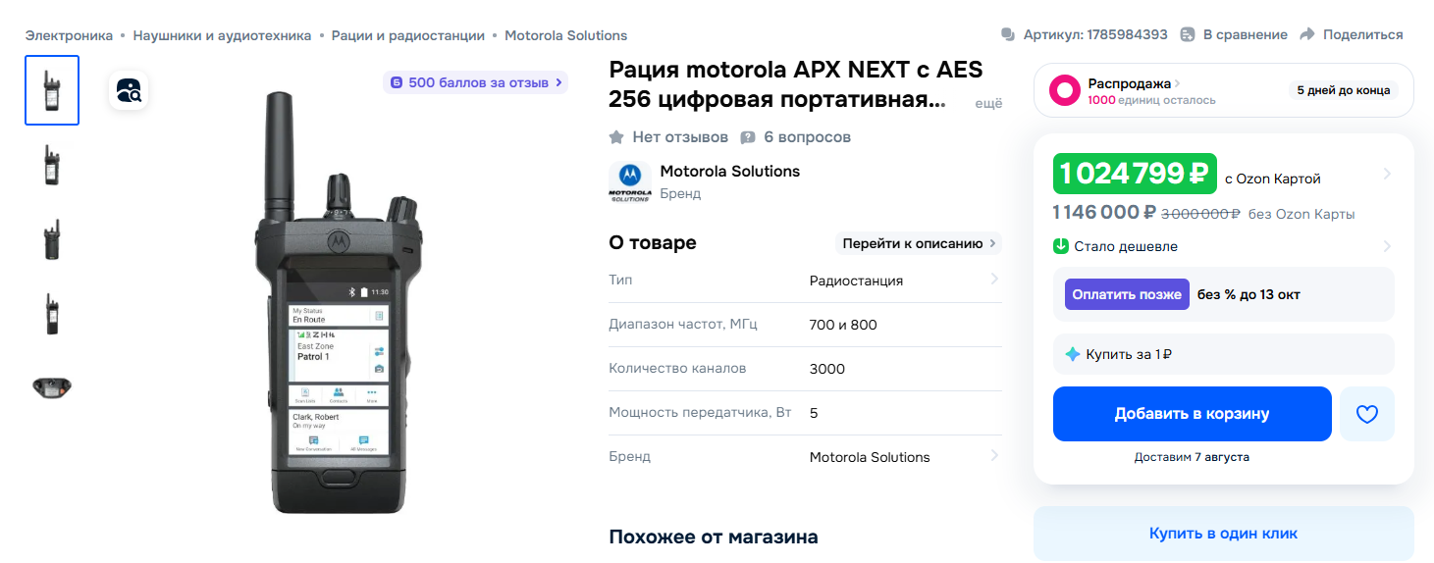Add product to favorites with heart icon
1434x563 pixels.
tap(1366, 414)
